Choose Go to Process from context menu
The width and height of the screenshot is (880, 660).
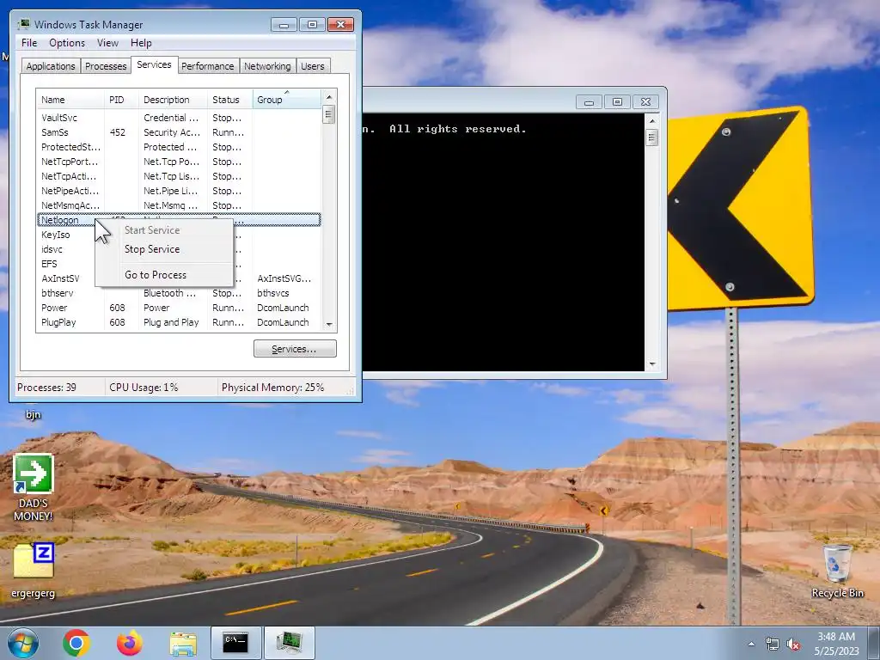pos(164,275)
